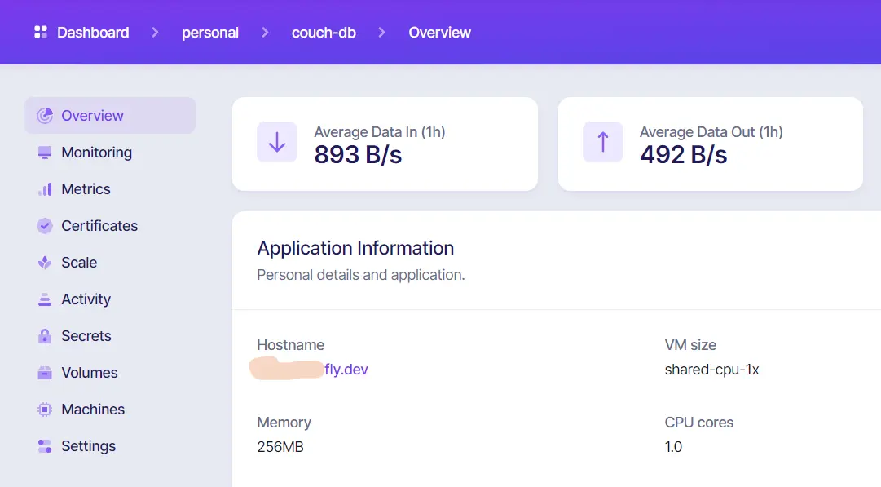Select Metrics from the sidebar
The width and height of the screenshot is (881, 487).
(86, 189)
